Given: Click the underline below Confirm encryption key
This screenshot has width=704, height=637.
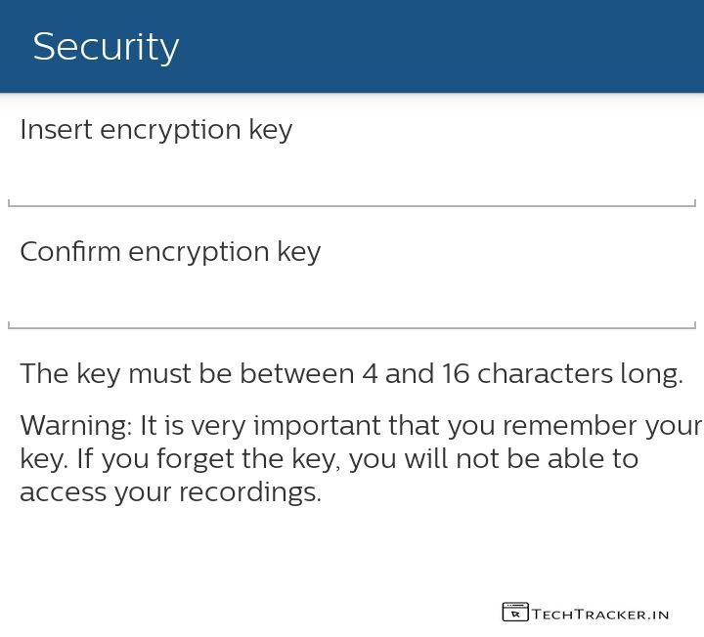Looking at the screenshot, I should point(352,327).
